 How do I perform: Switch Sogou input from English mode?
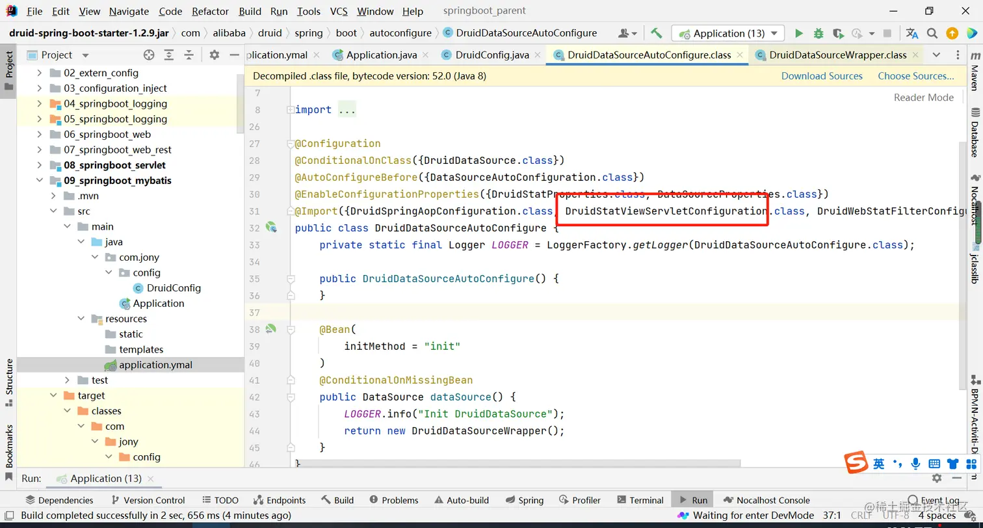879,464
